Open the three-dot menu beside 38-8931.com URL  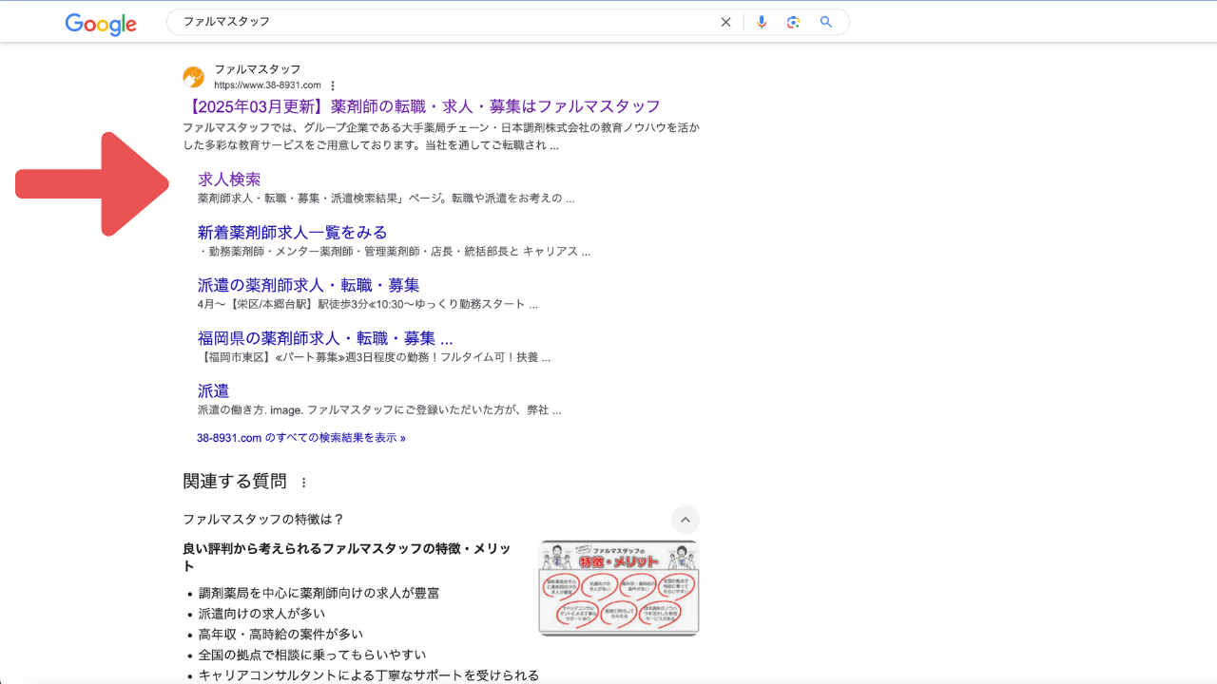(333, 85)
